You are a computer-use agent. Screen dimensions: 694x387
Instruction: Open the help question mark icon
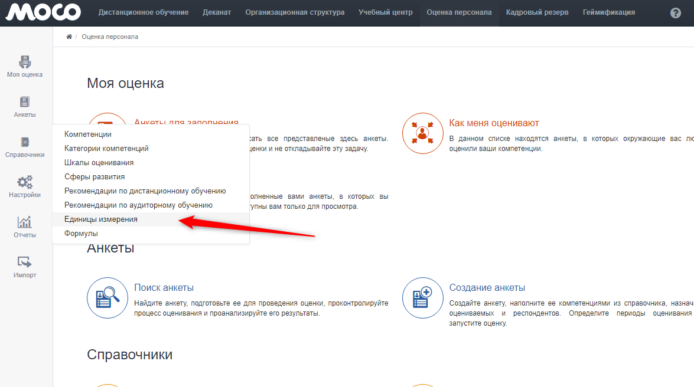point(676,13)
